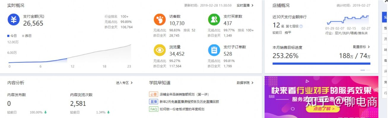Open the 进入专区 content zone

124,83
